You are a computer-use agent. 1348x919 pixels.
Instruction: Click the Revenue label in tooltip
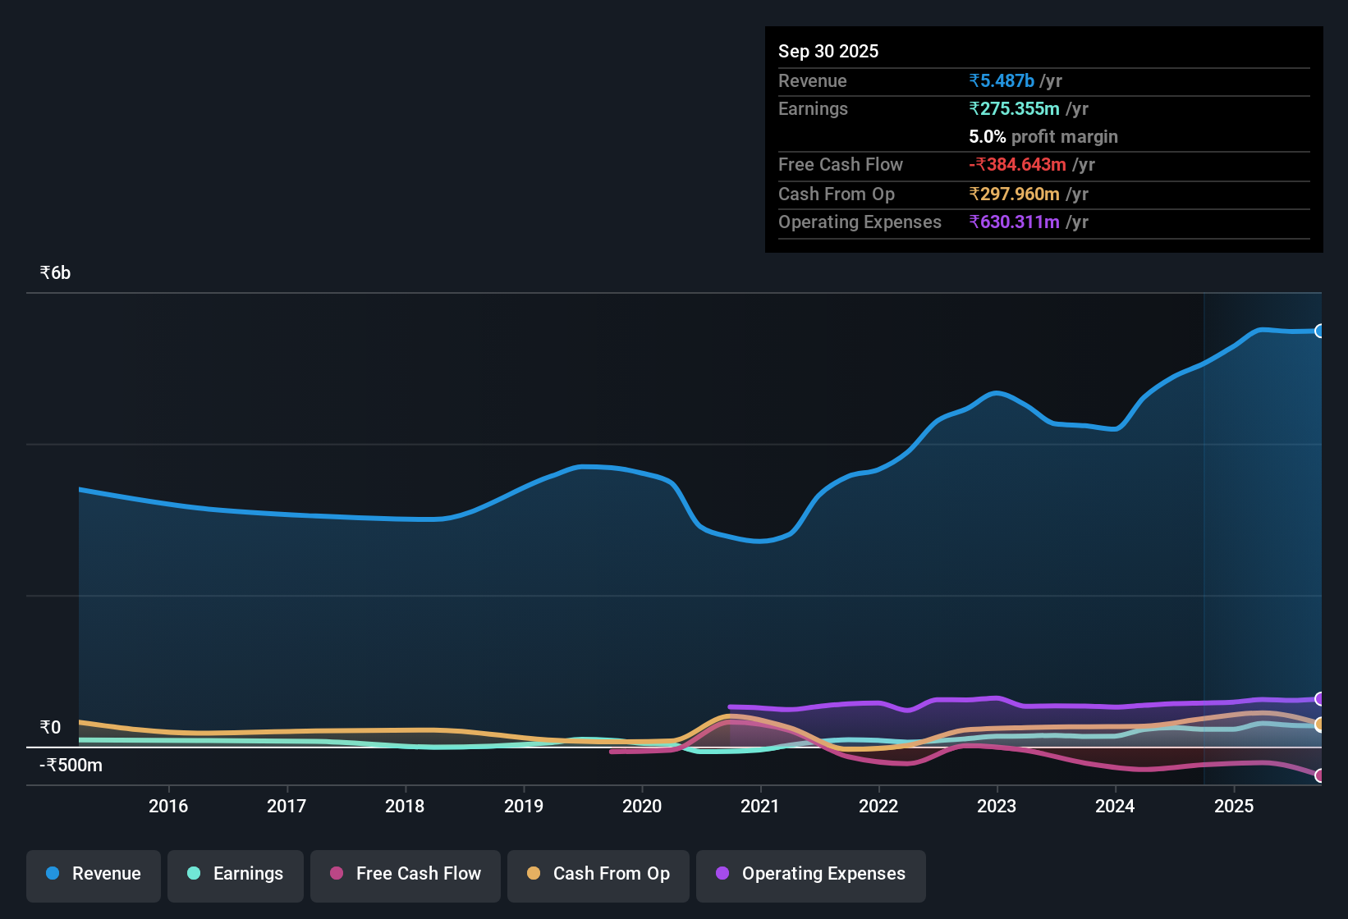[813, 80]
